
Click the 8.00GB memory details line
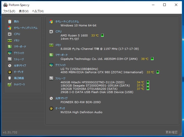coord(100,49)
